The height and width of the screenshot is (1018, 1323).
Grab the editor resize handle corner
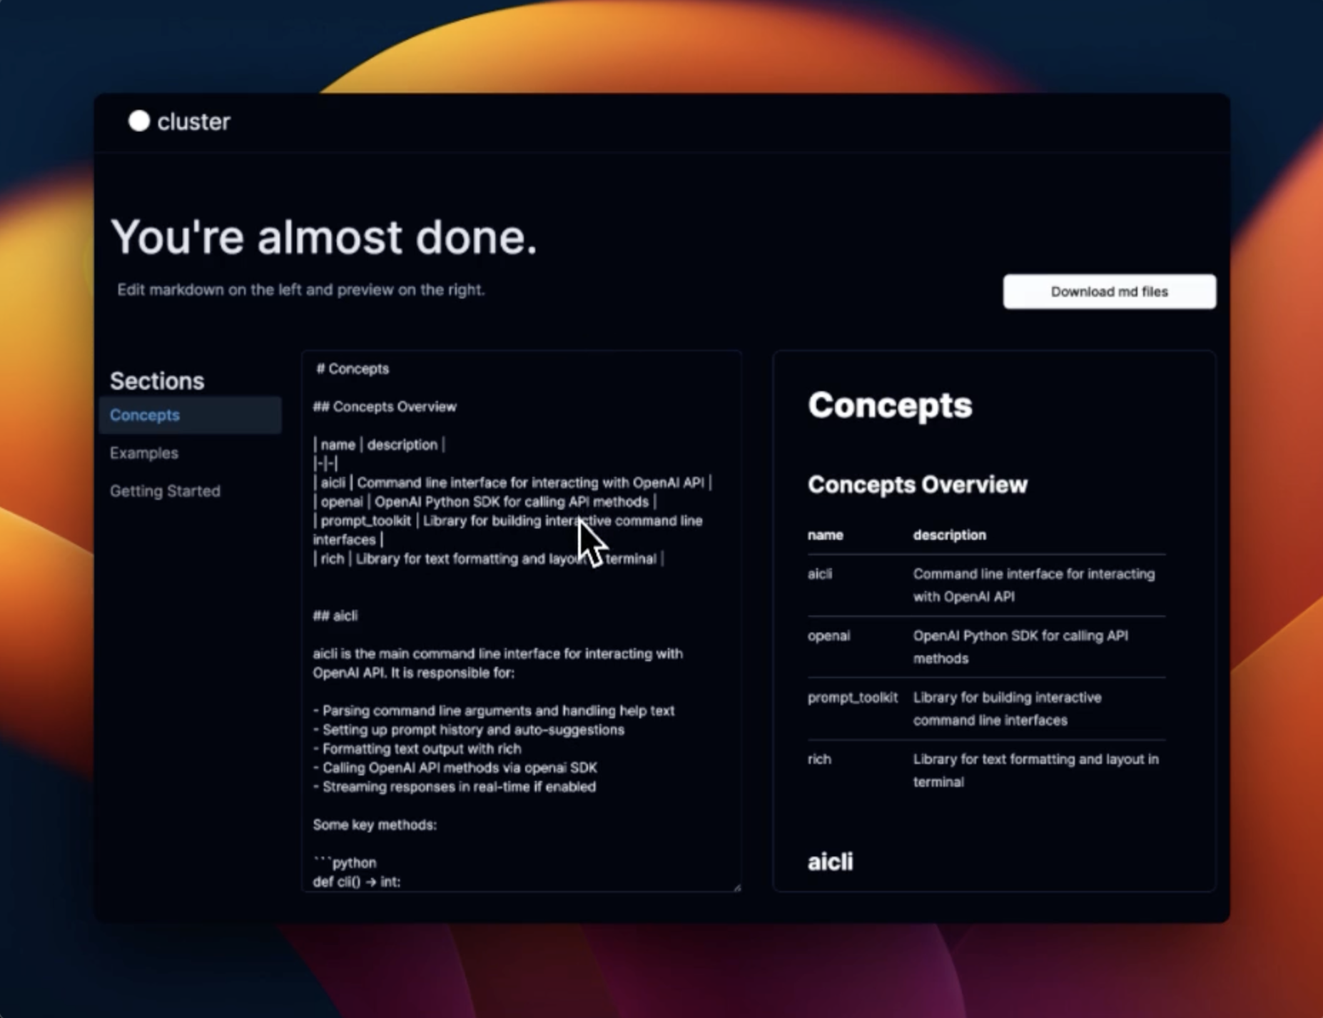pyautogui.click(x=736, y=887)
